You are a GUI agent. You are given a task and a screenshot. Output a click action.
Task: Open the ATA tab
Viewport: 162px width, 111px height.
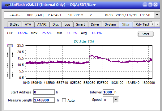click(x=28, y=24)
